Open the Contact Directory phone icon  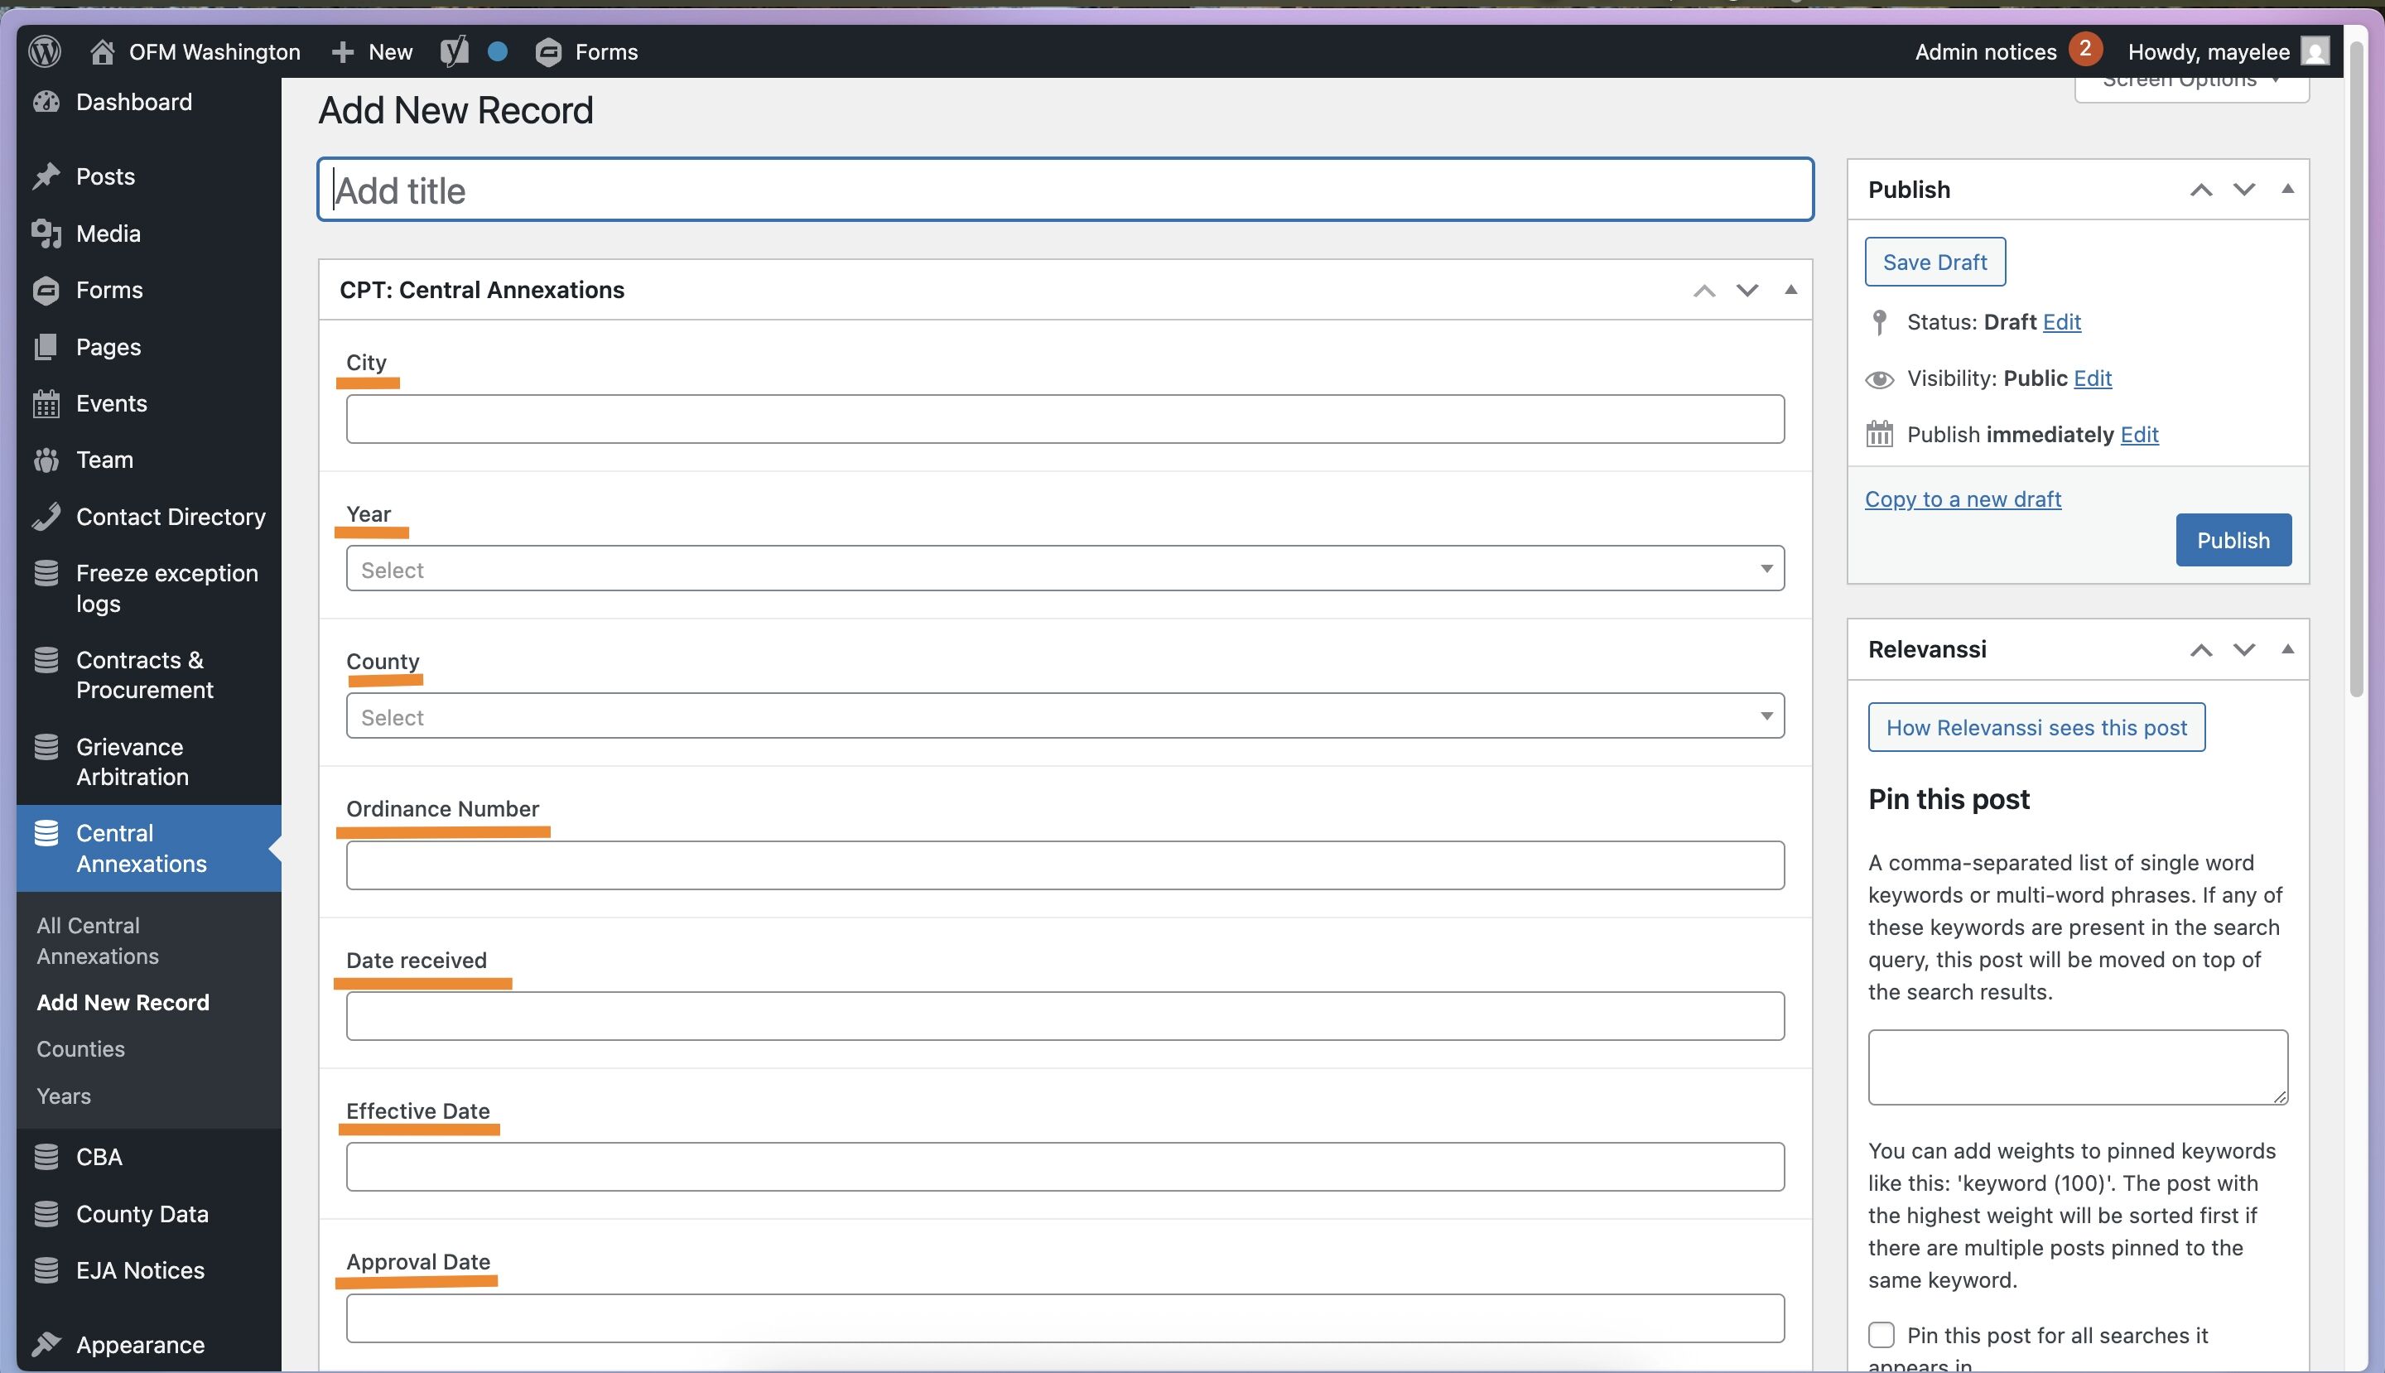pos(46,517)
